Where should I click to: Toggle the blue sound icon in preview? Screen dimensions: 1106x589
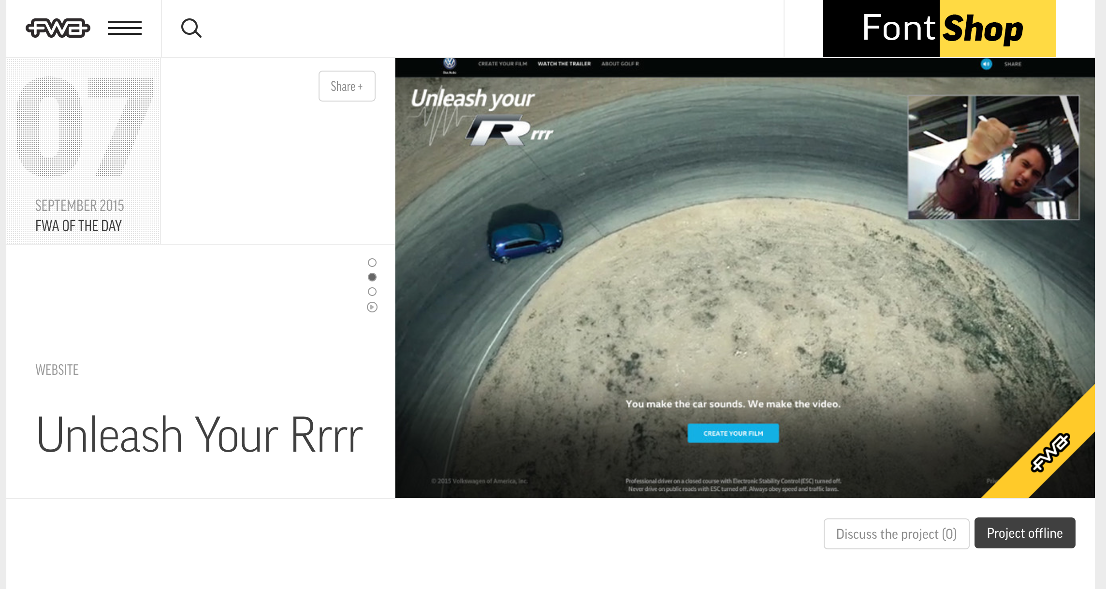986,64
